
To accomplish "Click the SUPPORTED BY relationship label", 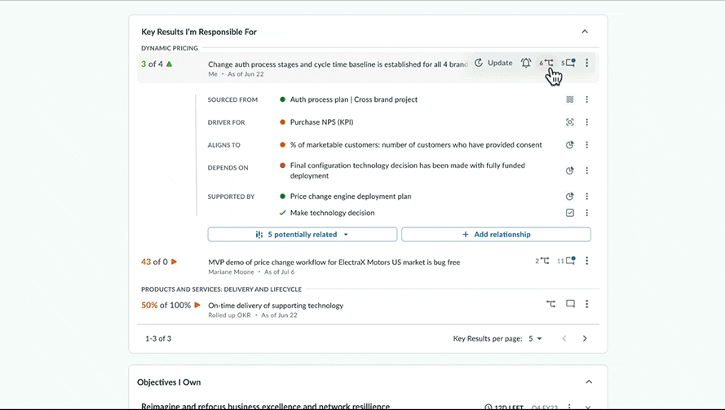I will pos(231,197).
